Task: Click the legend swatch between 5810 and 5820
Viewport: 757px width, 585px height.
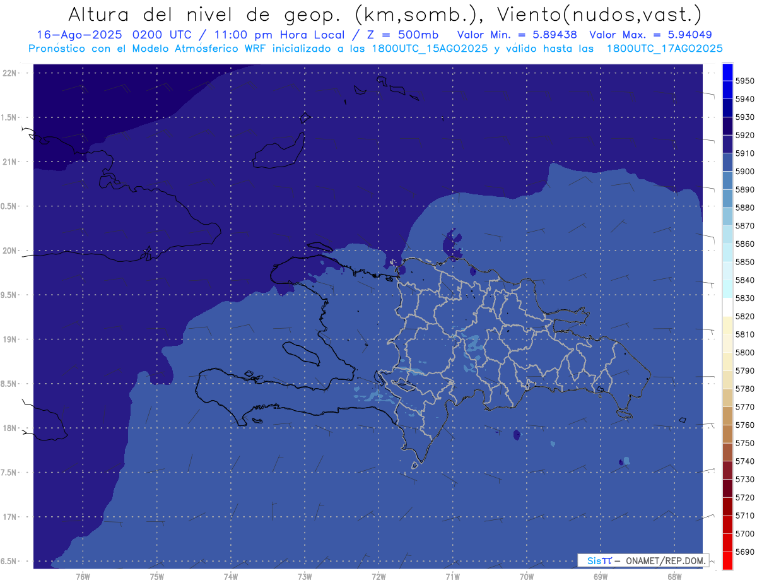Action: tap(727, 325)
